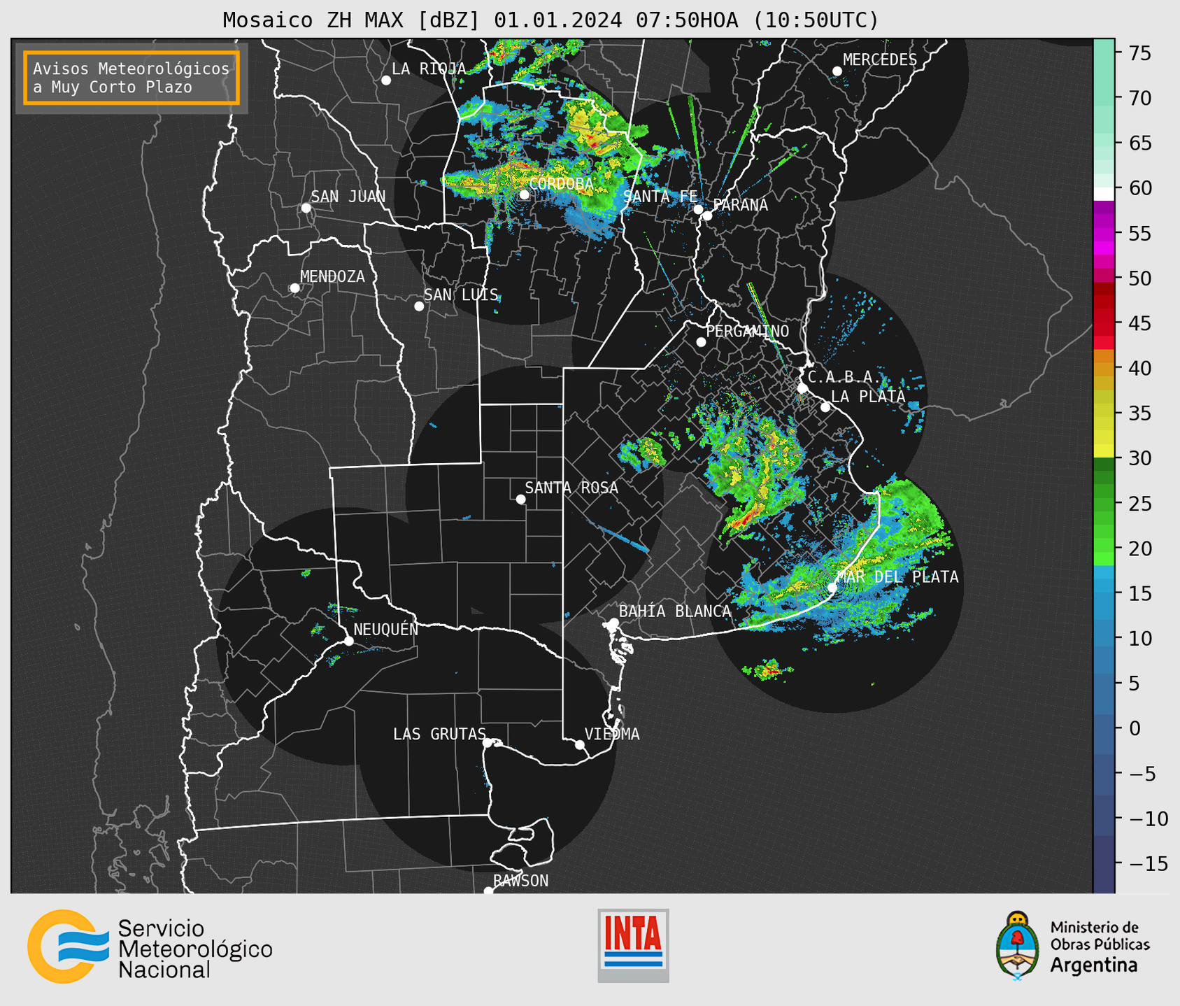Click the Argentina text under Ministerio logo

pyautogui.click(x=1093, y=966)
